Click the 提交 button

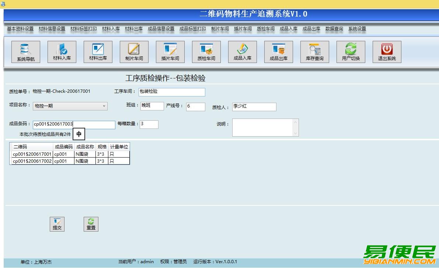[x=57, y=224]
